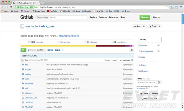
Task: View the 11 releases link
Action: click(90, 42)
